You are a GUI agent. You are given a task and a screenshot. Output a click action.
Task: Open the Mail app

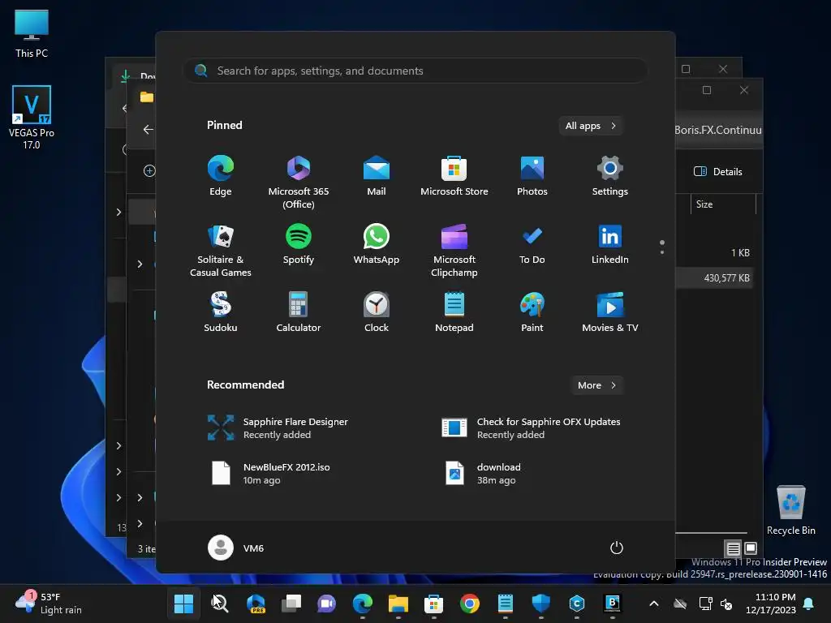377,176
